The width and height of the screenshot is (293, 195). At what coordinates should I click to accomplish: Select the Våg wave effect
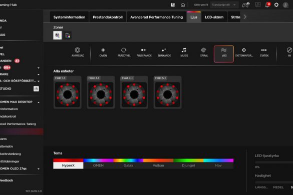click(x=224, y=54)
